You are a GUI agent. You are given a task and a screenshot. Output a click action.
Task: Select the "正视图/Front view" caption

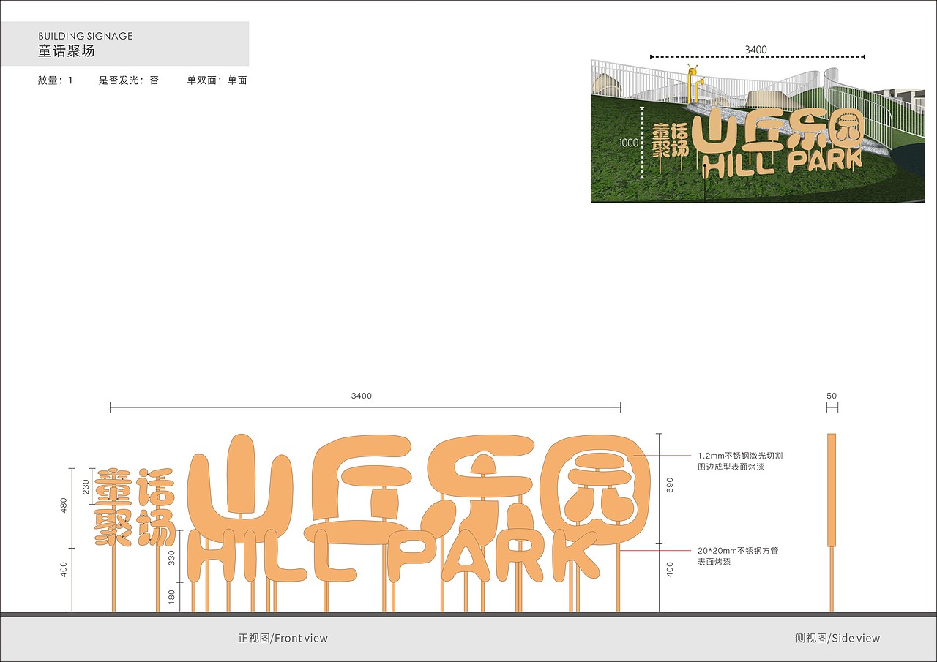[x=283, y=638]
